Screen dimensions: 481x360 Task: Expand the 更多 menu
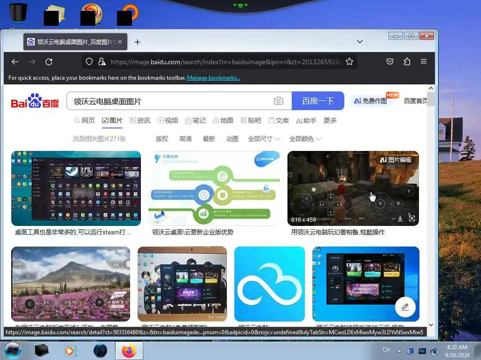click(330, 120)
